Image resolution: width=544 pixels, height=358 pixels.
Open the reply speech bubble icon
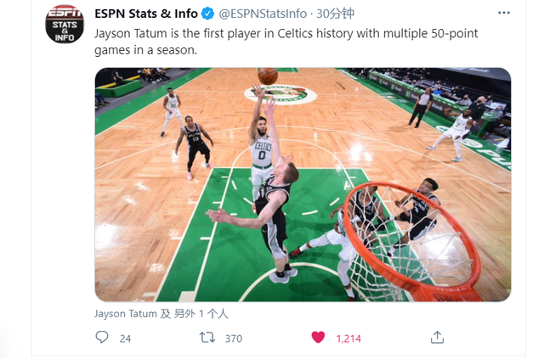[102, 338]
